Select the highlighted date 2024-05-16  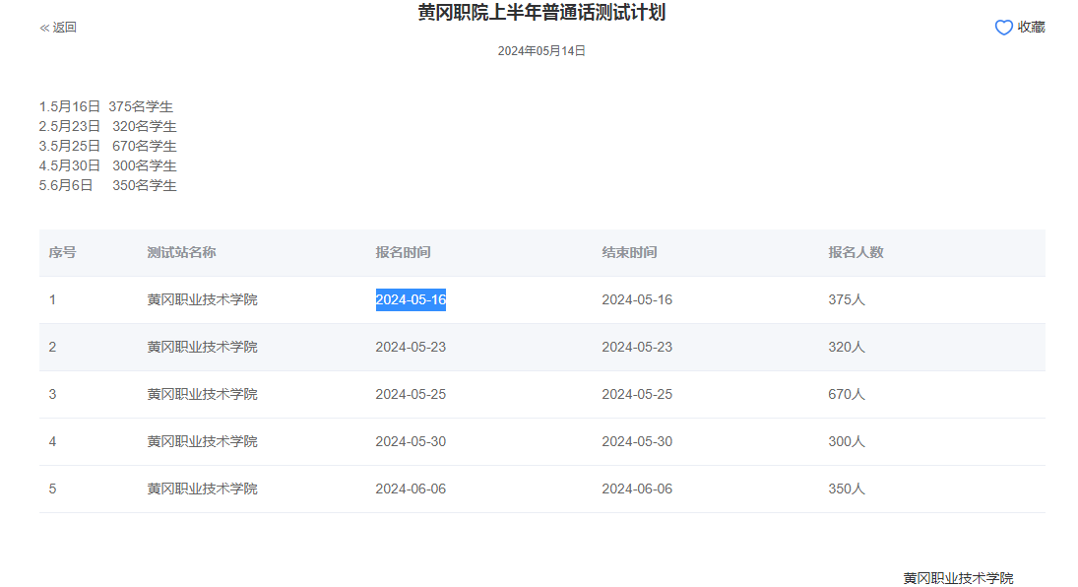tap(411, 299)
